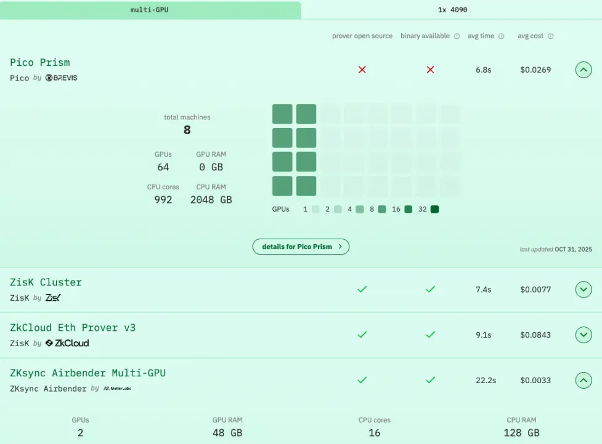The width and height of the screenshot is (602, 444).
Task: Click the ZkCloud logo
Action: pyautogui.click(x=67, y=343)
